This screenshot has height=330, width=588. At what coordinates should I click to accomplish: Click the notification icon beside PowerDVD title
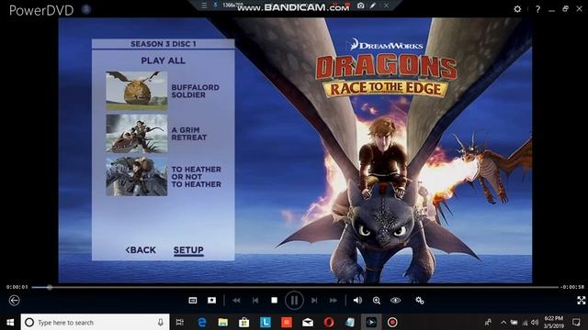click(86, 9)
